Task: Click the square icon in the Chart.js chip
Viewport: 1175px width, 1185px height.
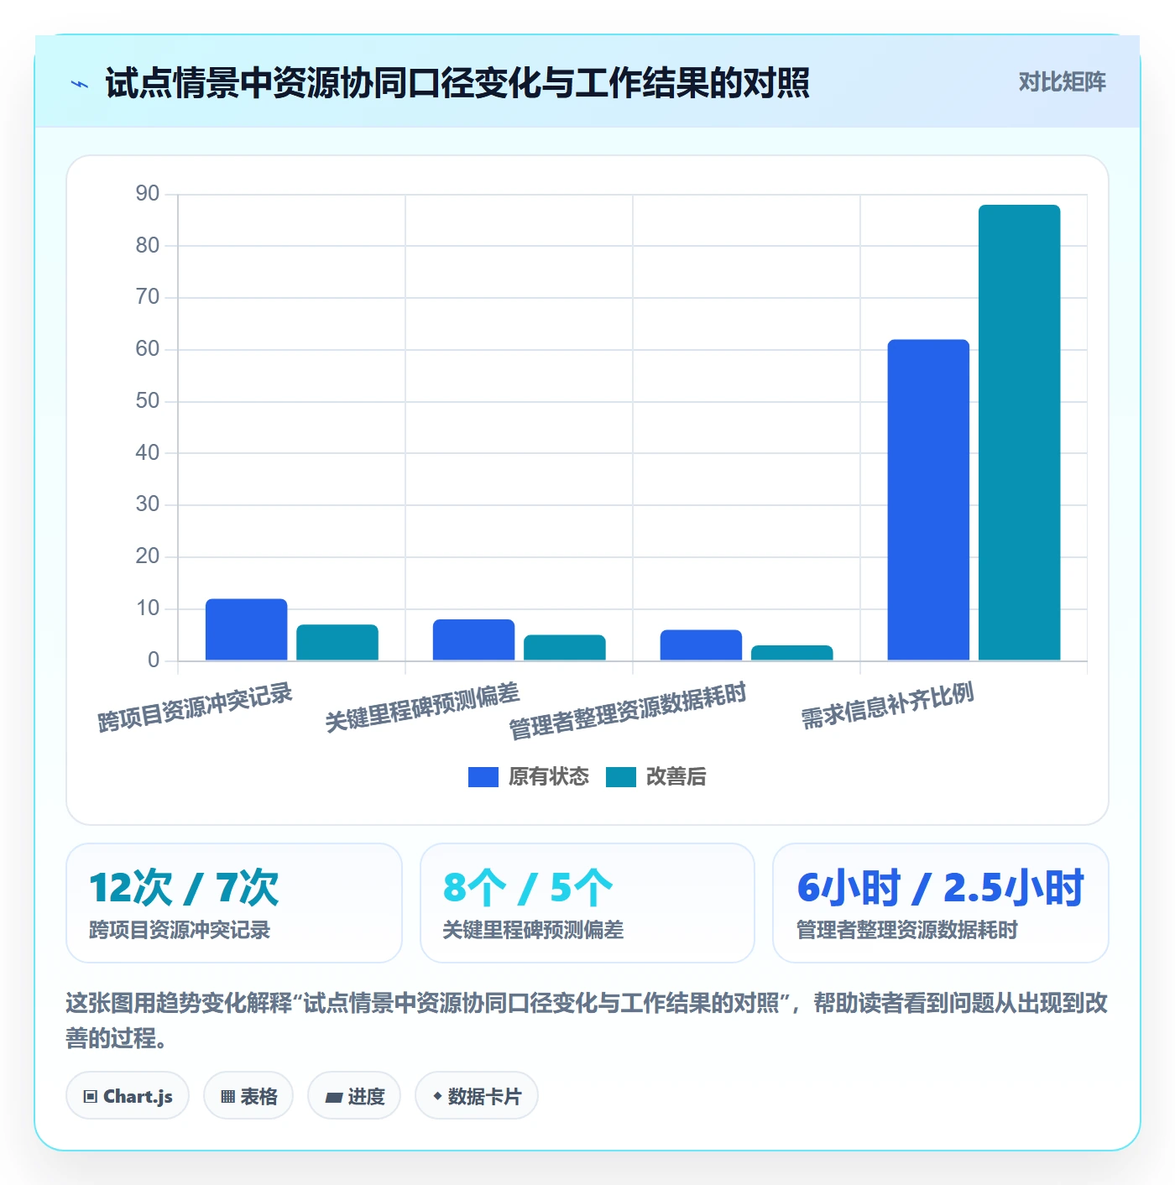Action: pyautogui.click(x=91, y=1096)
